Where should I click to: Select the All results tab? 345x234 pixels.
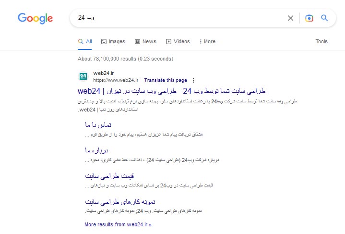click(85, 42)
